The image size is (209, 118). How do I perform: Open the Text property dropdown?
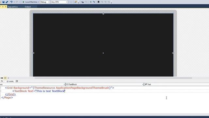[177, 85]
